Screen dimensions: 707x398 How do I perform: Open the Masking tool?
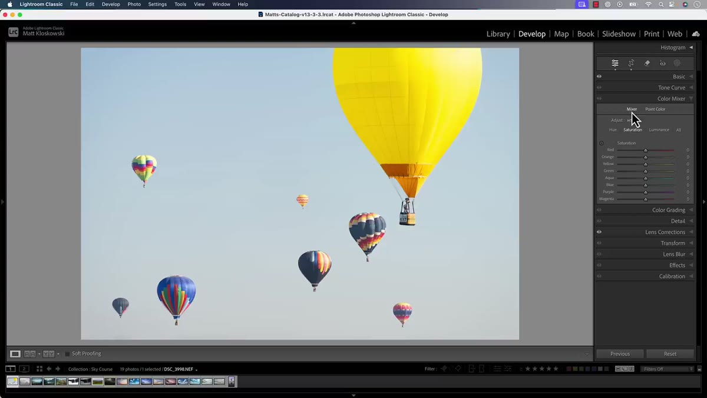click(x=678, y=63)
